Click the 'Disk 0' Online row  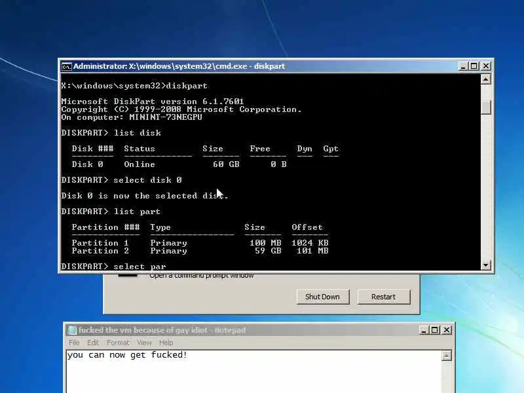tap(179, 164)
